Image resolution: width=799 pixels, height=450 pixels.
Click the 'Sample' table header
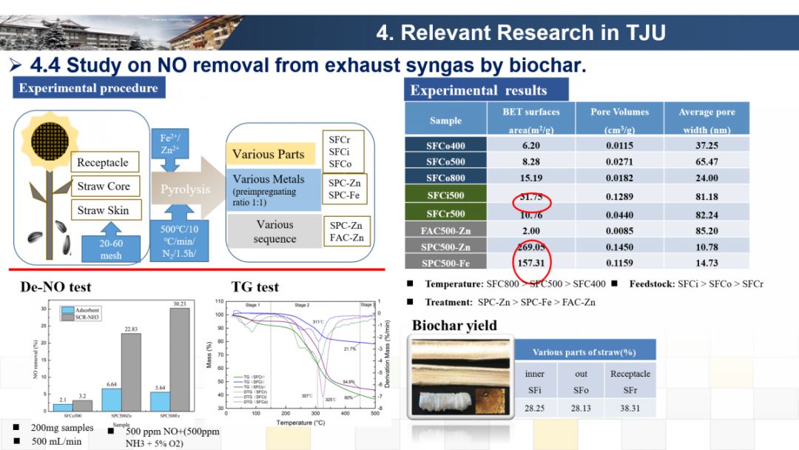click(x=445, y=121)
